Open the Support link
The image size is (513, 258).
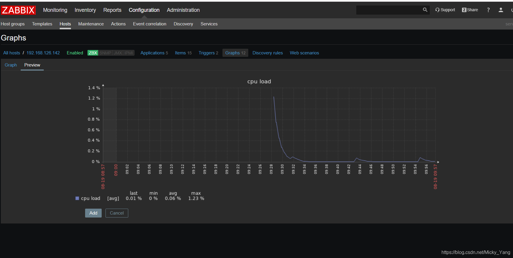(x=445, y=10)
